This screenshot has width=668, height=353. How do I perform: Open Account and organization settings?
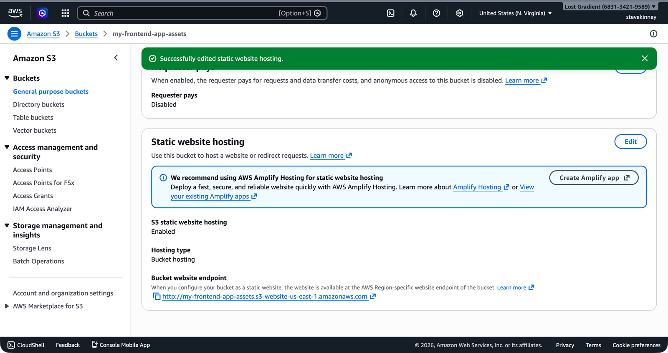coord(63,293)
